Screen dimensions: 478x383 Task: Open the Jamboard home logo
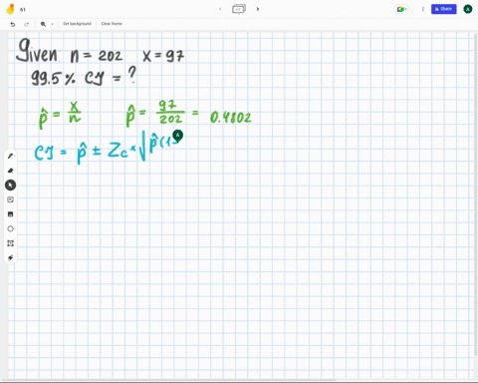[10, 9]
